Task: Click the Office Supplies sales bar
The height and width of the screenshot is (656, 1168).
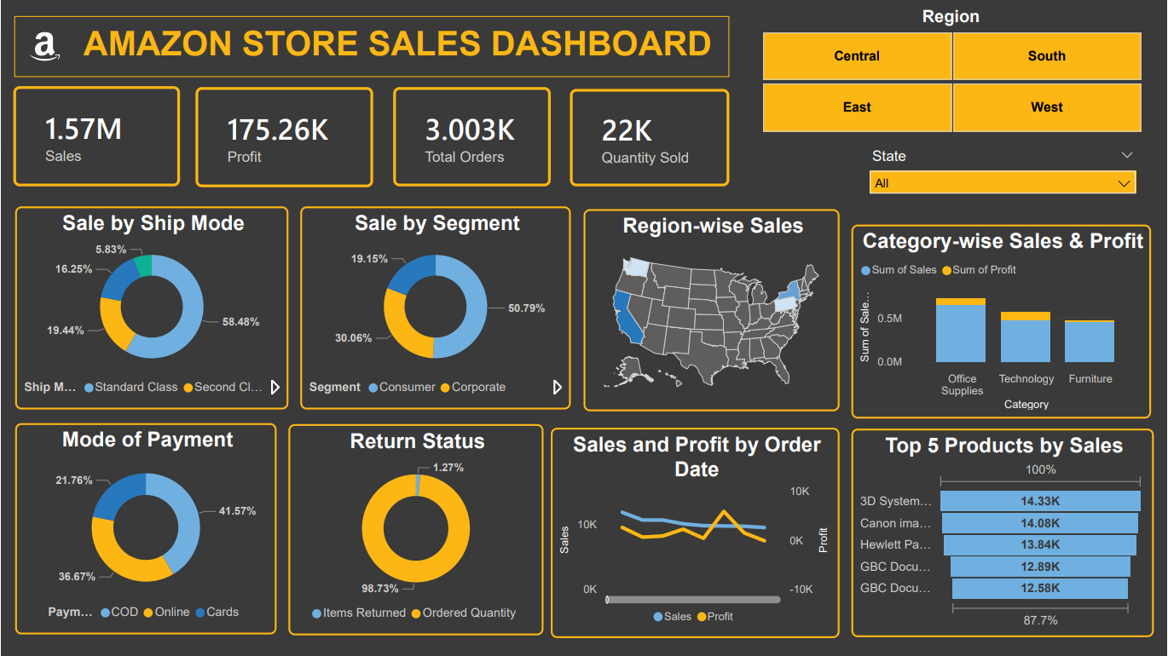Action: tap(961, 333)
